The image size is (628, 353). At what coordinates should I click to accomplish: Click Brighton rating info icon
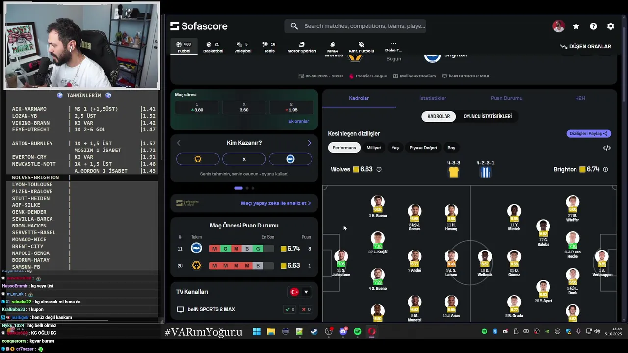(x=605, y=169)
